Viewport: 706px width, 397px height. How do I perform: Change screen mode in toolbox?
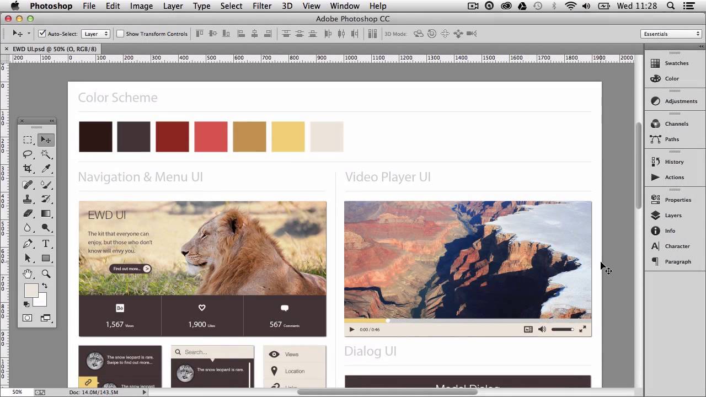[46, 318]
